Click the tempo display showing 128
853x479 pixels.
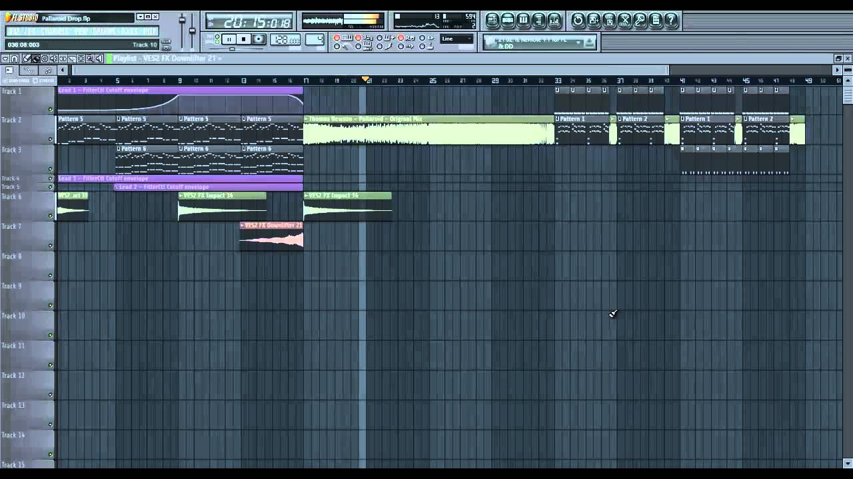point(286,39)
